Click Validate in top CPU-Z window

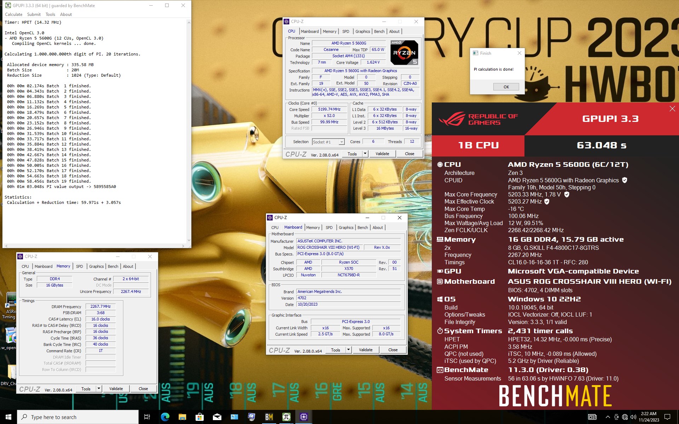[382, 154]
